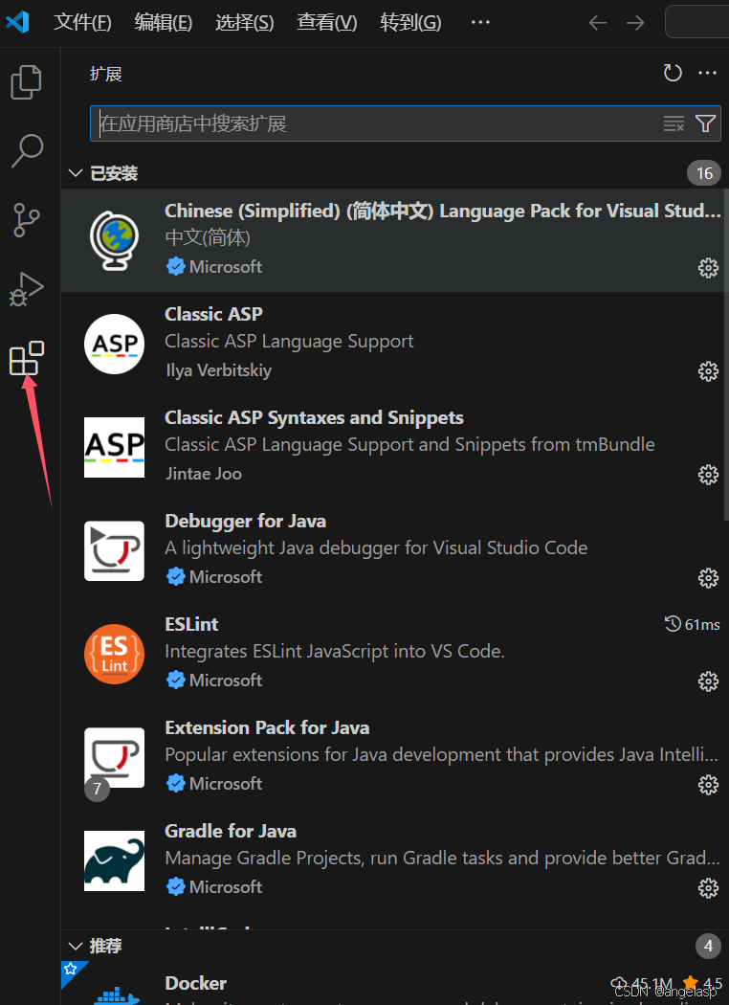Open the Extension Pack for Java title
Image resolution: width=729 pixels, height=1005 pixels.
[267, 728]
